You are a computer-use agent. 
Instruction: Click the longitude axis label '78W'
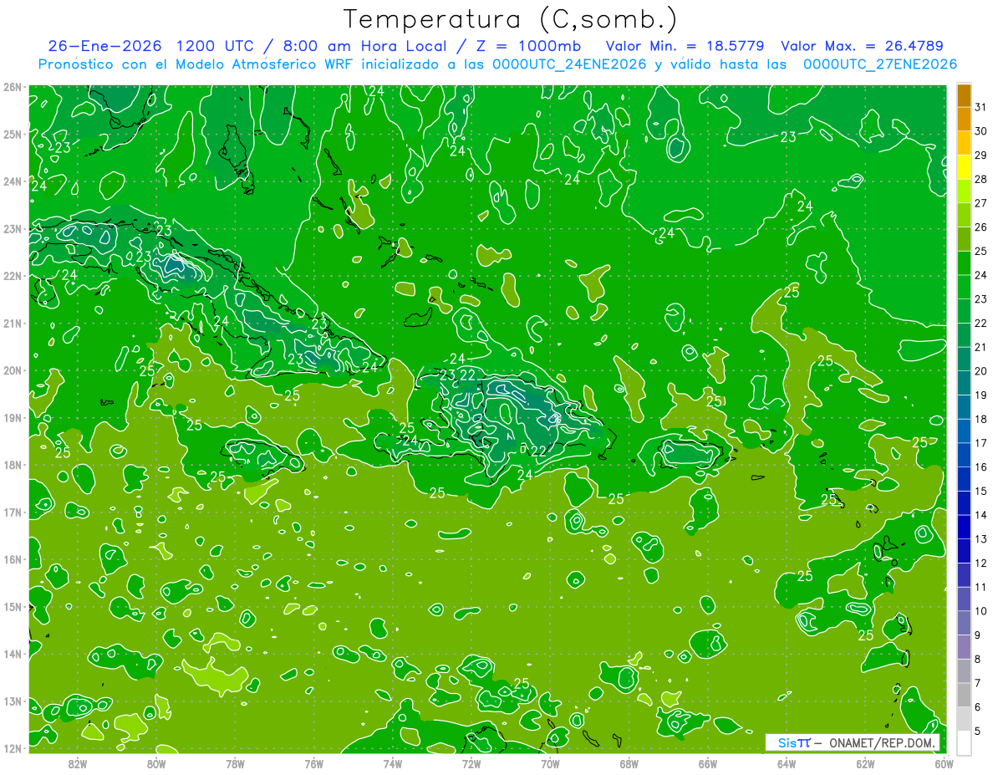(235, 764)
